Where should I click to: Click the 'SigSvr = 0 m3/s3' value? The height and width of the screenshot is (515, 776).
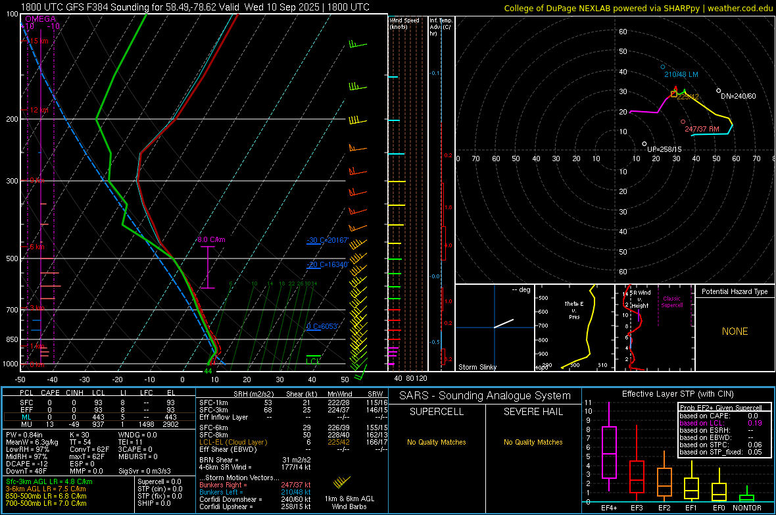145,471
